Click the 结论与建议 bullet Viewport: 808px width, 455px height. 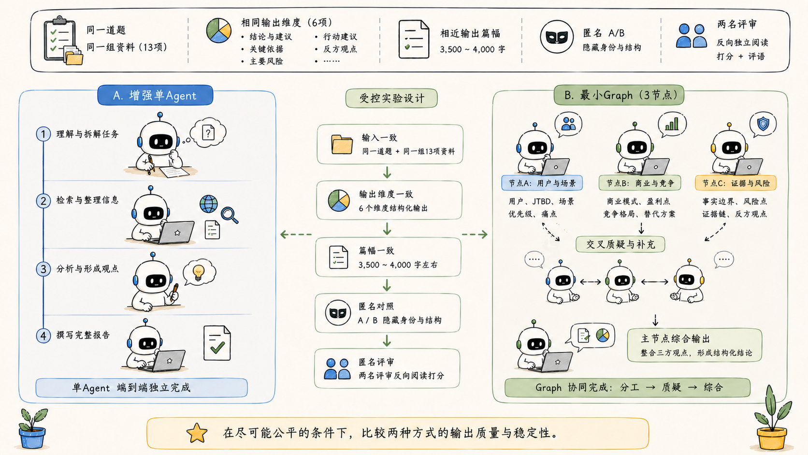tap(271, 37)
